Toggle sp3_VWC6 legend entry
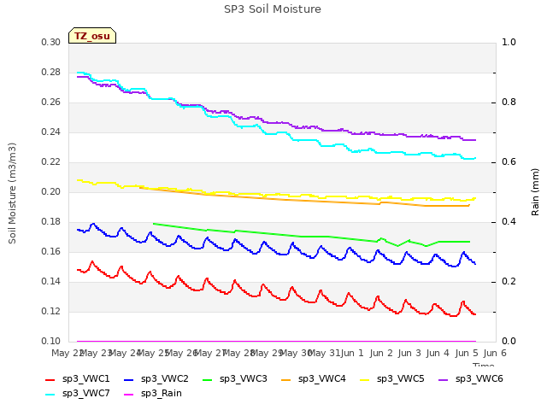 (471, 379)
